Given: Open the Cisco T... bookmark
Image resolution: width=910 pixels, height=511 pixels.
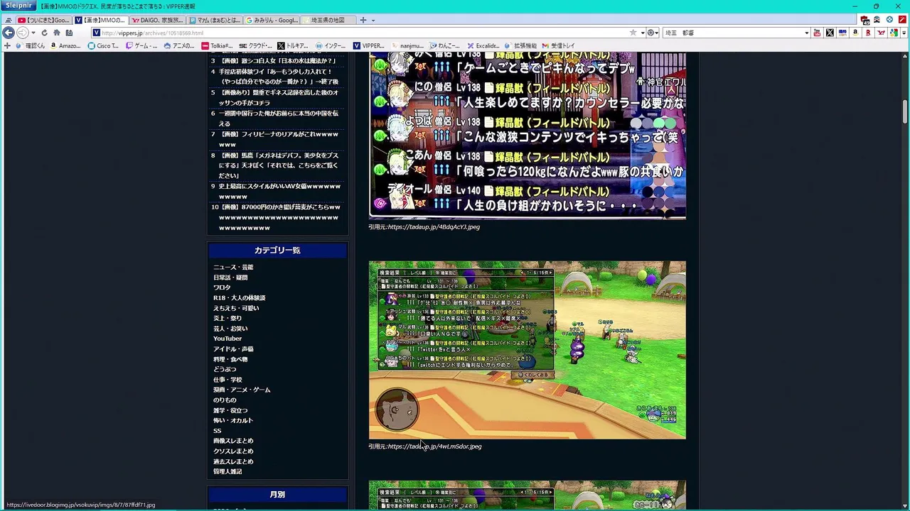Looking at the screenshot, I should [103, 45].
